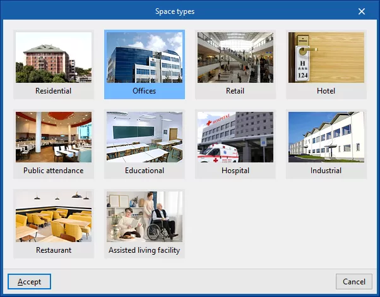
Task: Click the "Educational" text label
Action: coord(145,171)
